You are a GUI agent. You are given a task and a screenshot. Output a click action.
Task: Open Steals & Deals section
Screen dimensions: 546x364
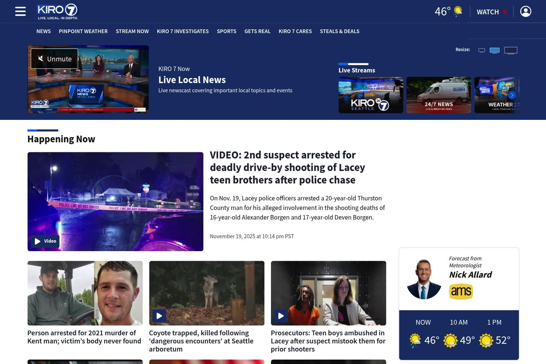pyautogui.click(x=340, y=31)
